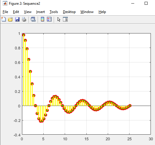Insert a legend via the toolbar icon
Image resolution: width=155 pixels, height=145 pixels.
49,19
